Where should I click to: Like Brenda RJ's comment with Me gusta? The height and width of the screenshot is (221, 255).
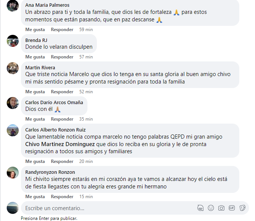[x=35, y=57]
